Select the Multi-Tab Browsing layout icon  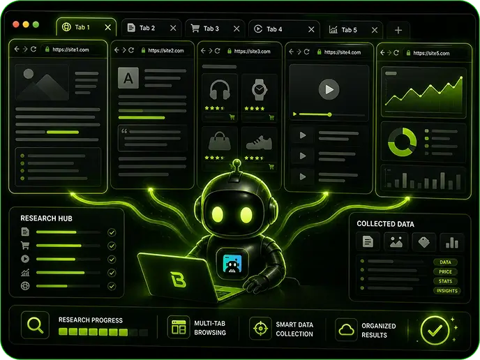coord(179,327)
